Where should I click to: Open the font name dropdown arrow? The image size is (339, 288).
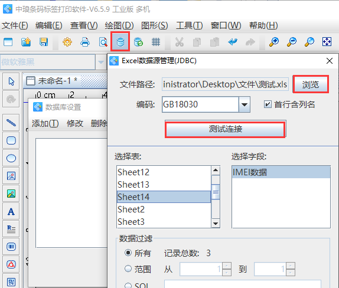point(101,62)
